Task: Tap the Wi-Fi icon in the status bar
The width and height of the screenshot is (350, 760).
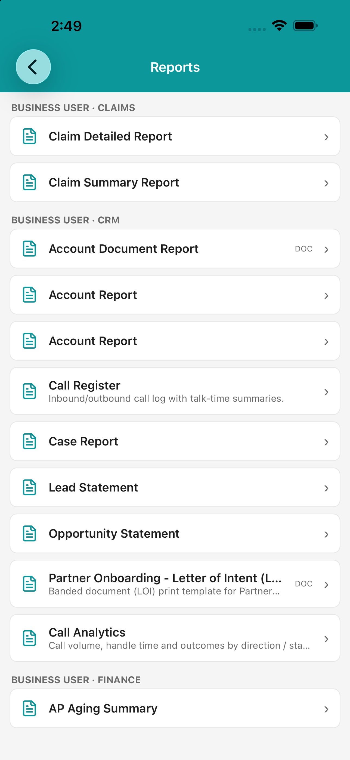Action: point(279,25)
